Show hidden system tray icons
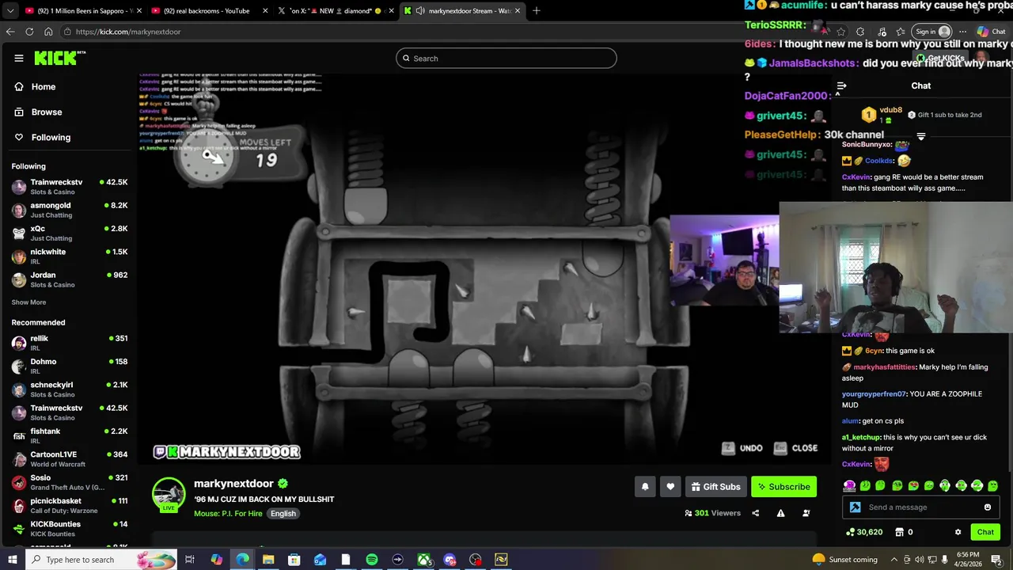The image size is (1013, 570). click(893, 560)
